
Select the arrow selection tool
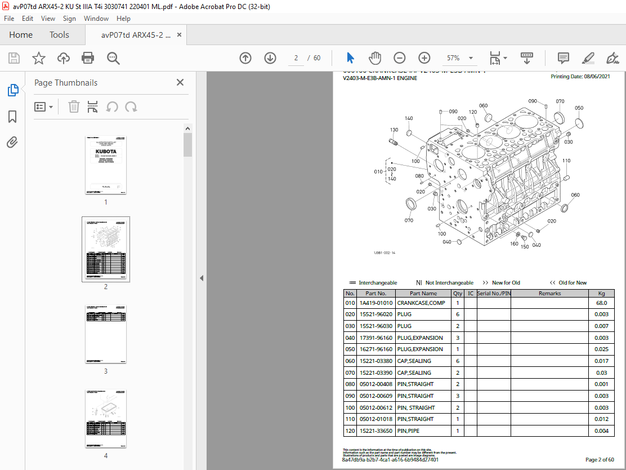(x=350, y=58)
